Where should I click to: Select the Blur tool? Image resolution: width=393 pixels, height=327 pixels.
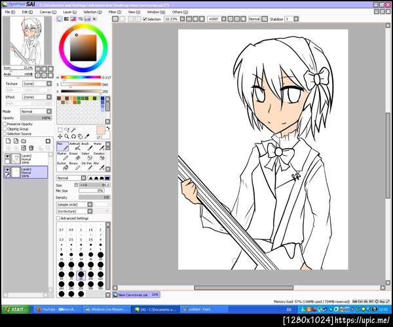tap(99, 166)
